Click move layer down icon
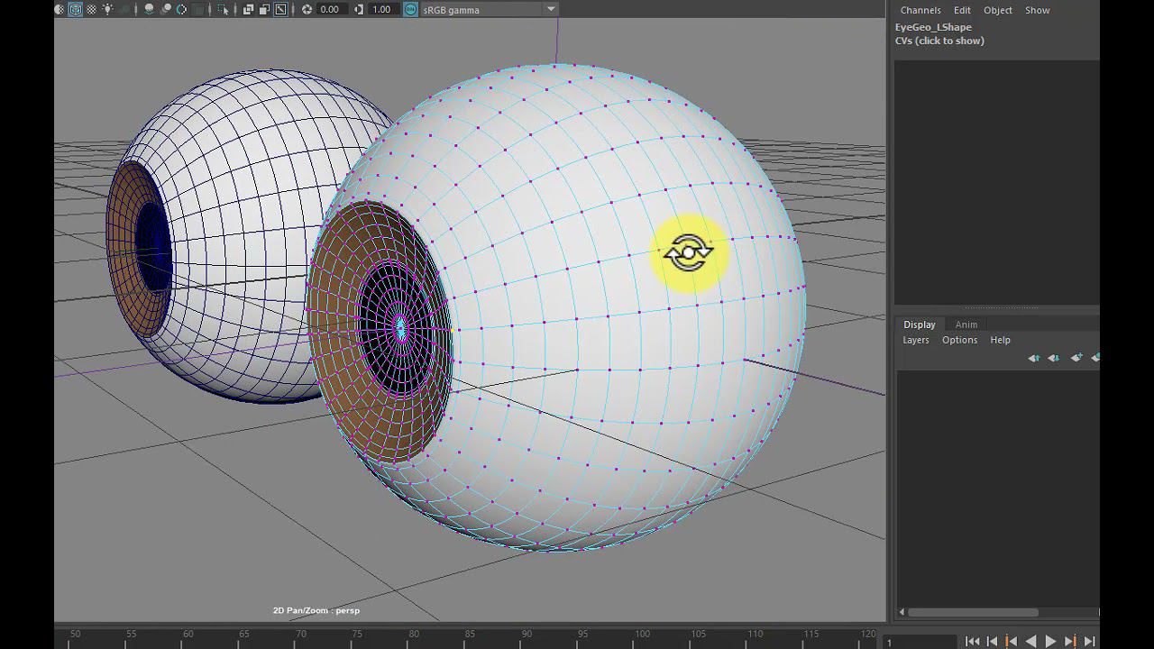 click(x=1053, y=358)
